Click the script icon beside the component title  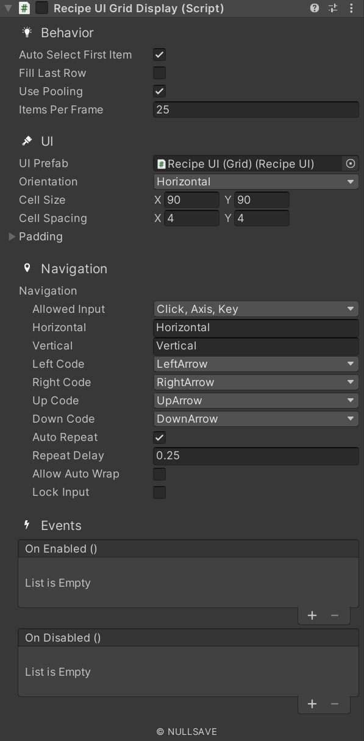23,9
